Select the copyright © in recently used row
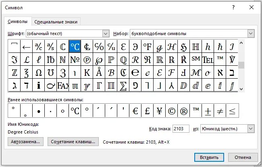The height and width of the screenshot is (167, 262). [171, 111]
